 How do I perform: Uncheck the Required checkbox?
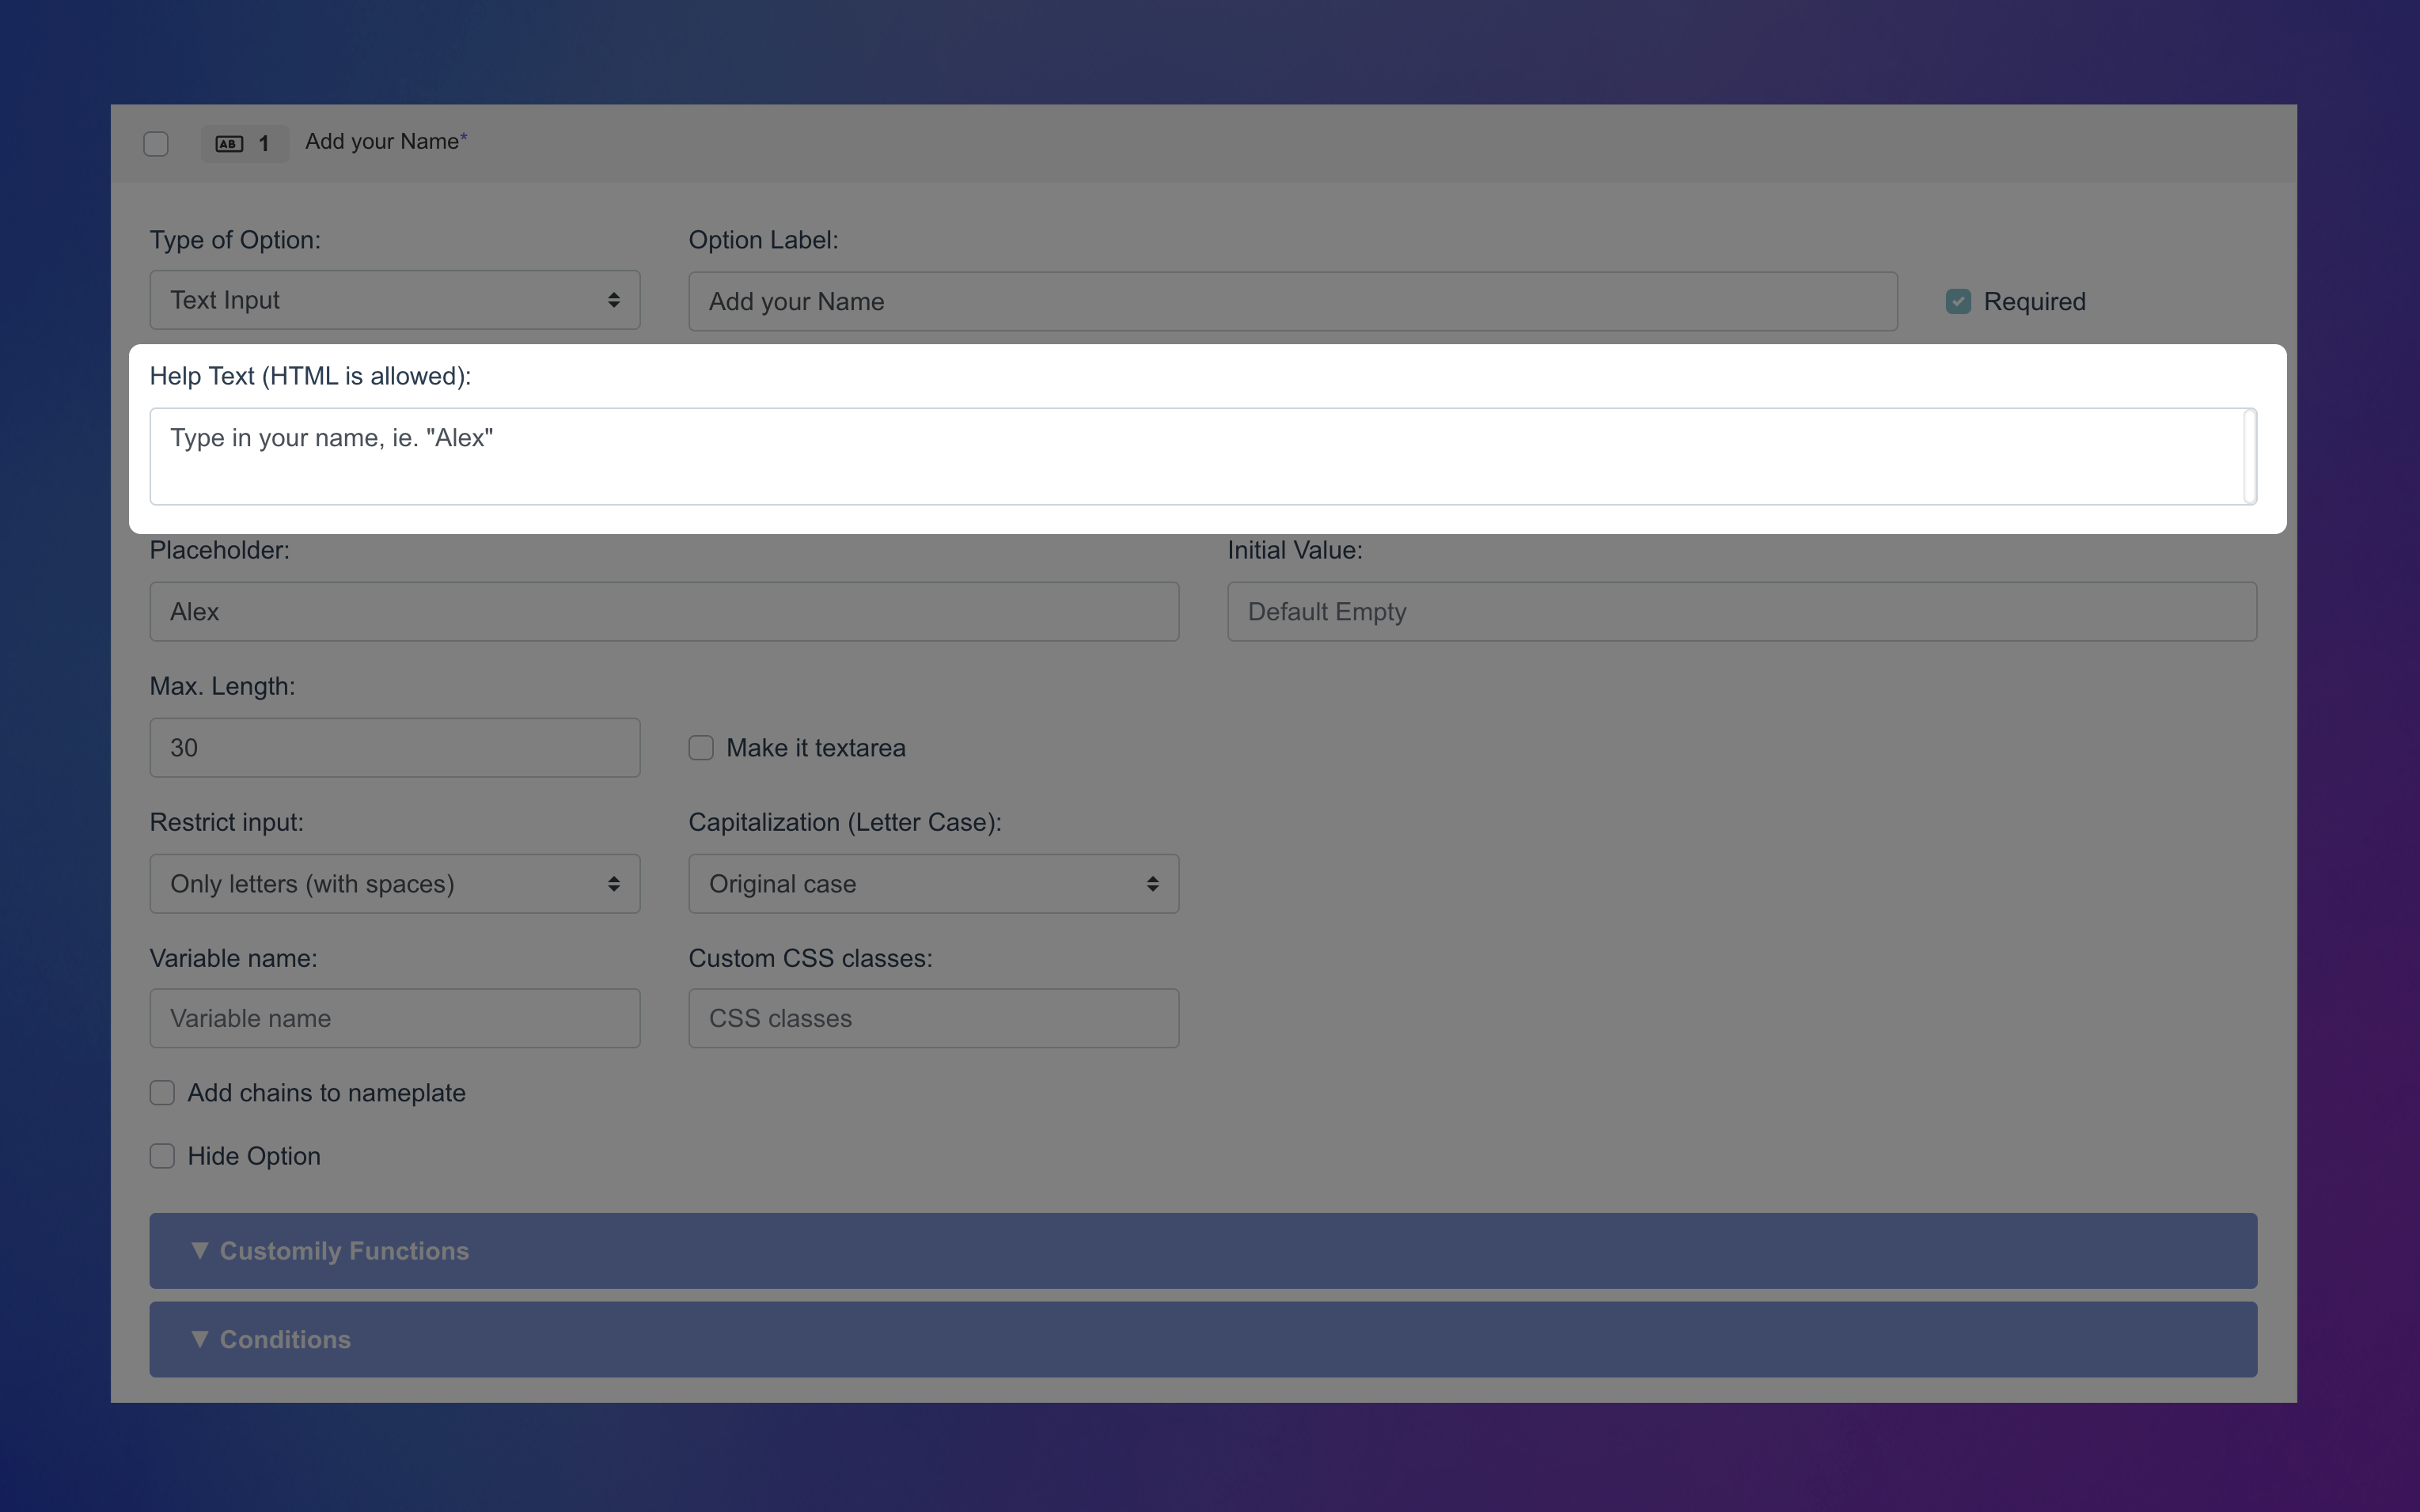(x=1958, y=301)
